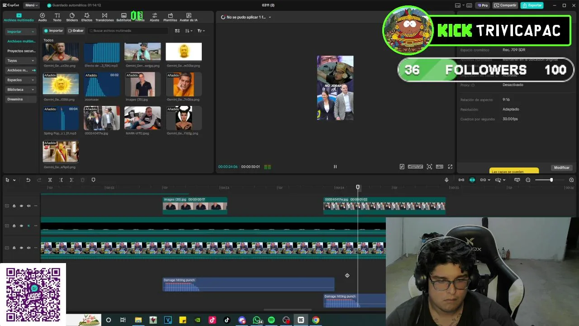
Task: Click the Modificar button
Action: (x=562, y=168)
